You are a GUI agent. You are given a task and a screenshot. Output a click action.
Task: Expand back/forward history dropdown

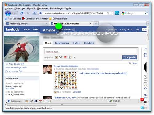point(17,13)
